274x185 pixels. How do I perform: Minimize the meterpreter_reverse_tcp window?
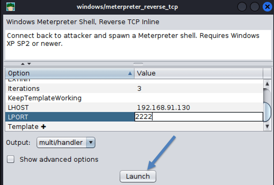(x=242, y=7)
